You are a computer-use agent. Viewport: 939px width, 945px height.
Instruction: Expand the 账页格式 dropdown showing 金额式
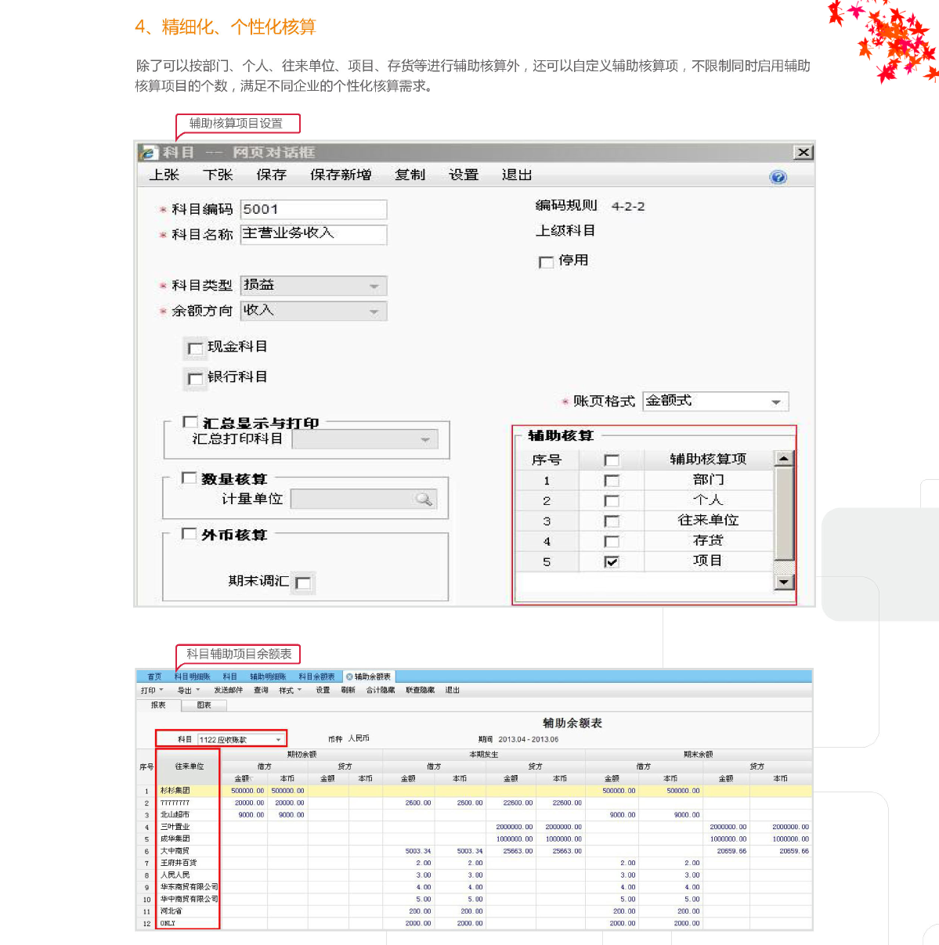click(775, 402)
